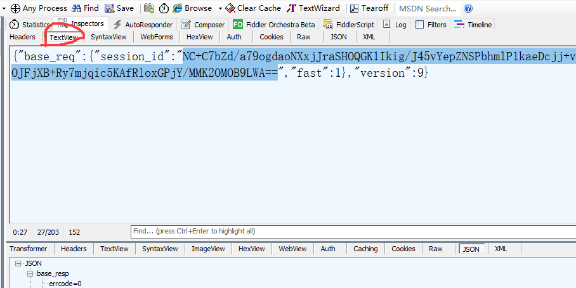576x288 pixels.
Task: Select the request Cookies tab
Action: (x=272, y=37)
